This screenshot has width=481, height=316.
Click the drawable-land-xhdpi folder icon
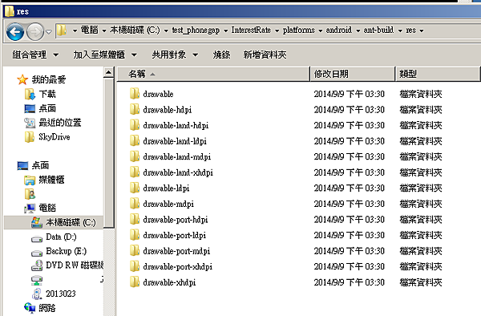[x=135, y=172]
